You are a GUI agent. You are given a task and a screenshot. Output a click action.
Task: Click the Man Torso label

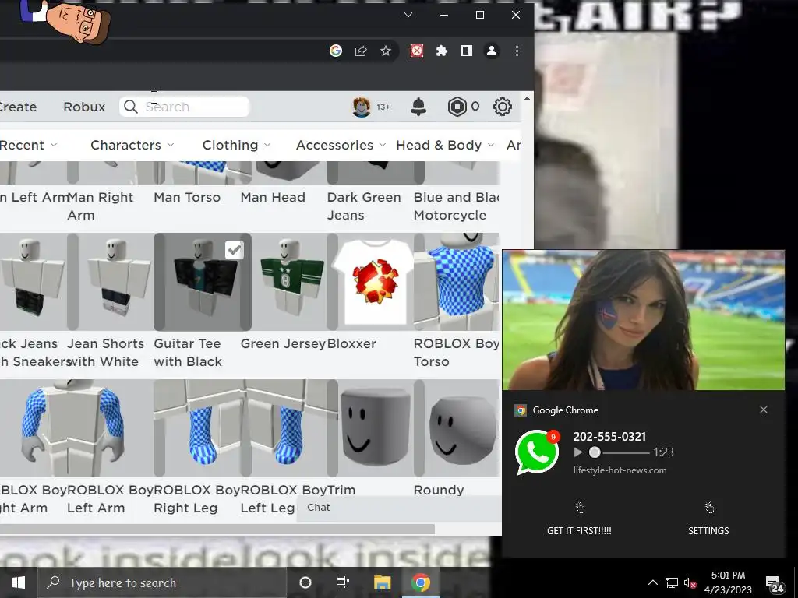tap(187, 197)
